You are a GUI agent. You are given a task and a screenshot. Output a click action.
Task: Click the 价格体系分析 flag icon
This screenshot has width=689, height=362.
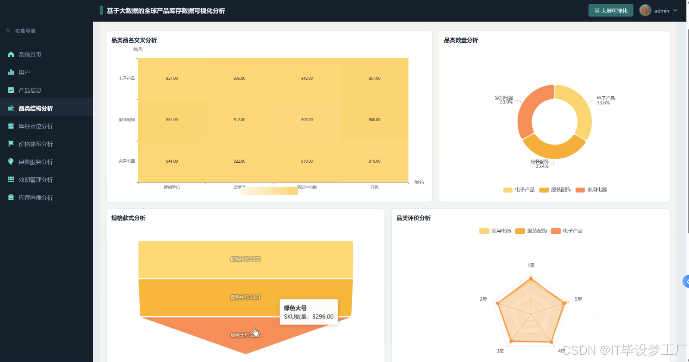(x=11, y=144)
